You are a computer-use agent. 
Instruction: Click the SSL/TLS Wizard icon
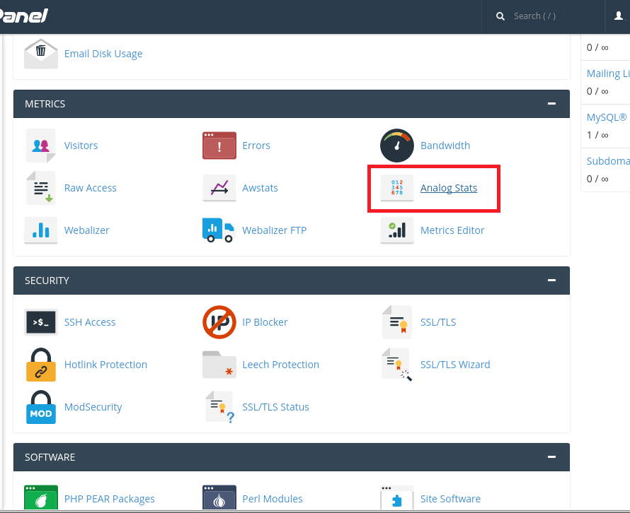point(397,365)
